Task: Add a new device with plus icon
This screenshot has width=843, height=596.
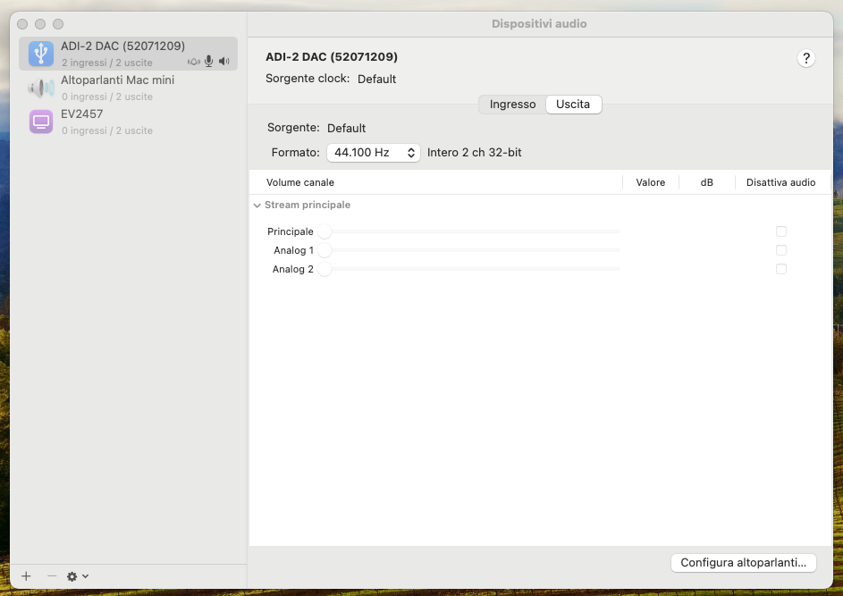Action: pos(26,576)
